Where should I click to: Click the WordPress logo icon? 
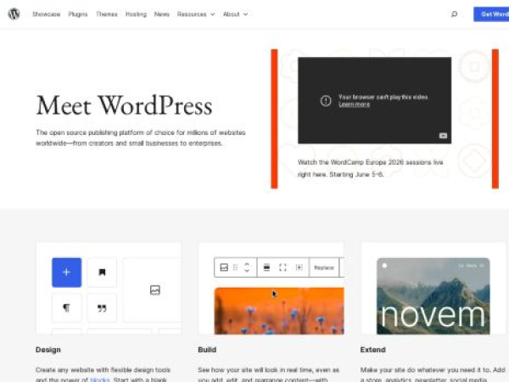[14, 14]
